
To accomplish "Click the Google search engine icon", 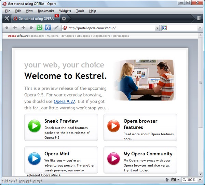I will [164, 28].
